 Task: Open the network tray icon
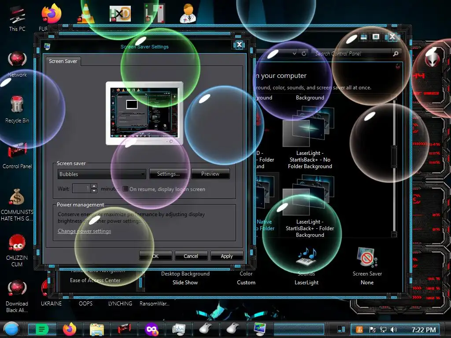pos(383,329)
